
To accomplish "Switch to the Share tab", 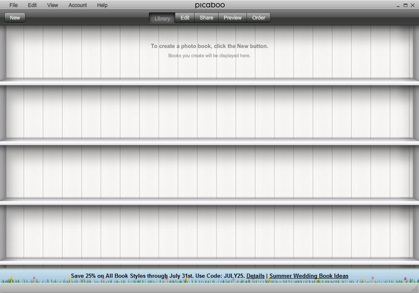I will pos(206,17).
